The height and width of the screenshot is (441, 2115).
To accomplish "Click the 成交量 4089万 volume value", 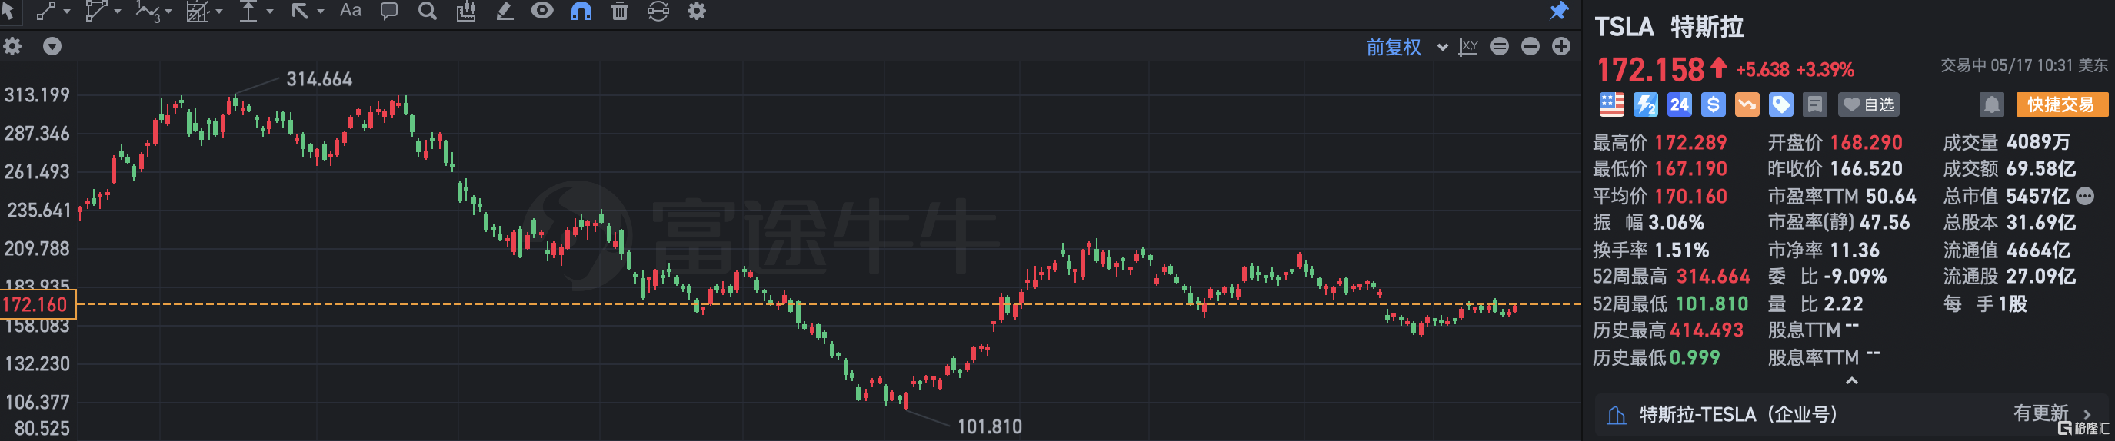I will 2038,142.
